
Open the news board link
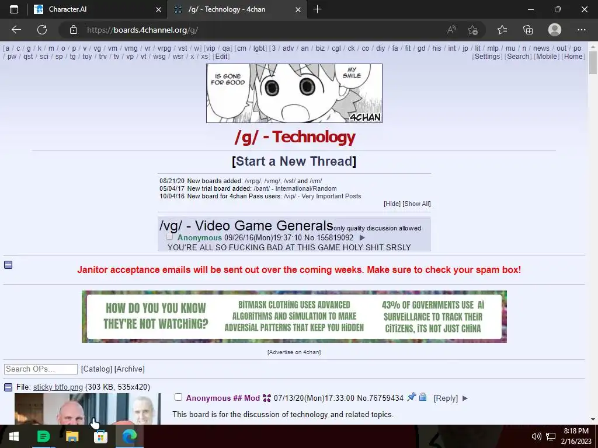[x=541, y=48]
